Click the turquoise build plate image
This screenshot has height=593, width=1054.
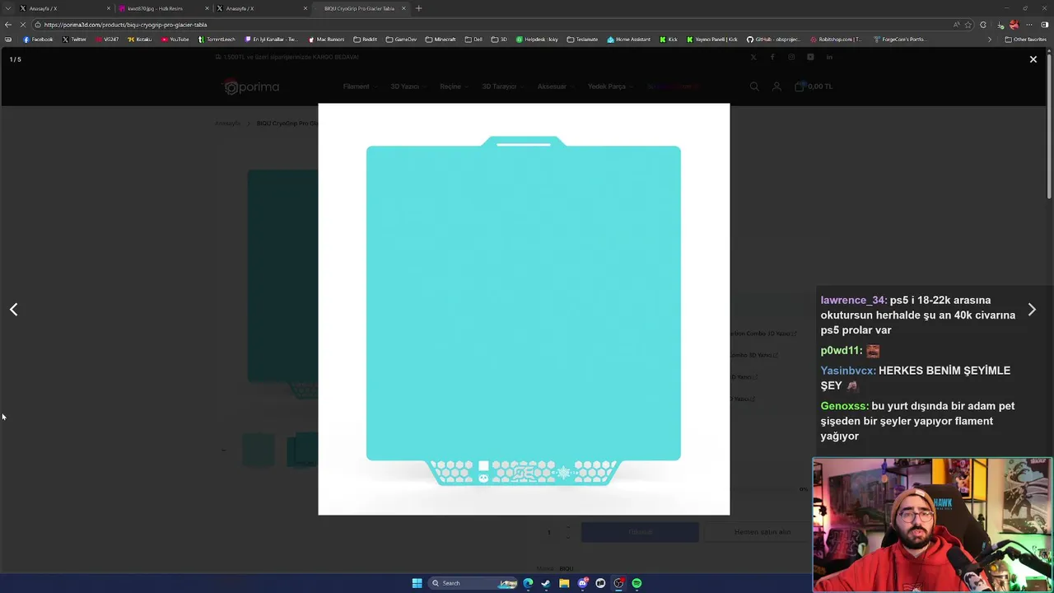(524, 309)
